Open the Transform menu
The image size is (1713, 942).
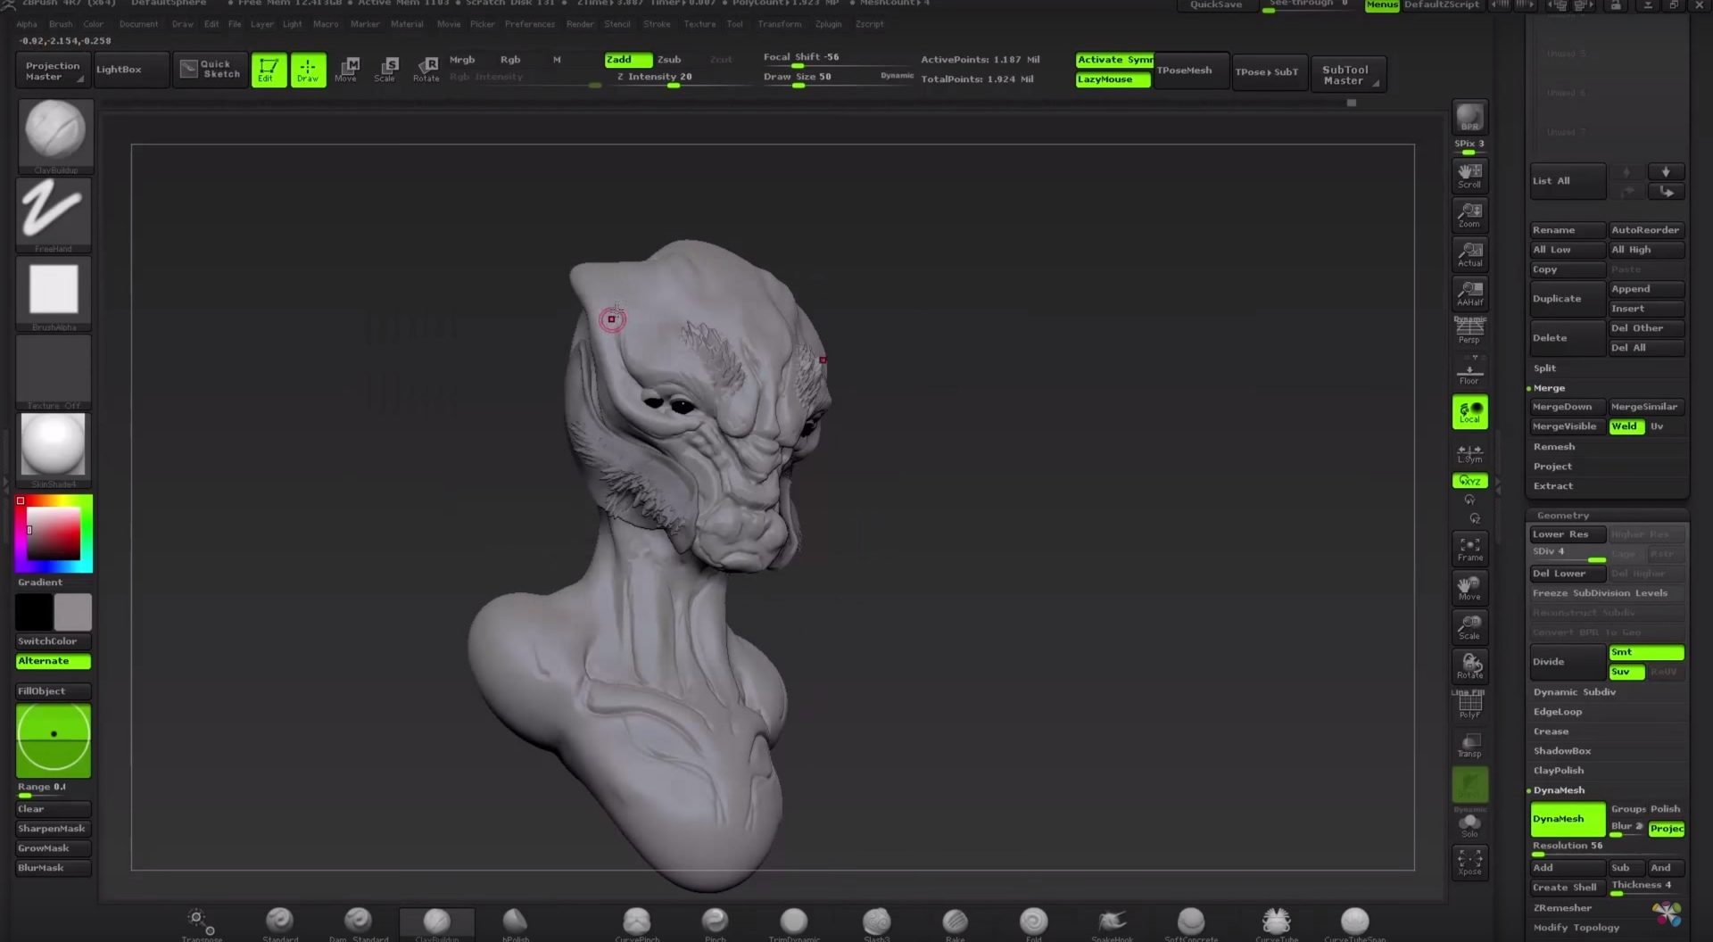[x=780, y=24]
